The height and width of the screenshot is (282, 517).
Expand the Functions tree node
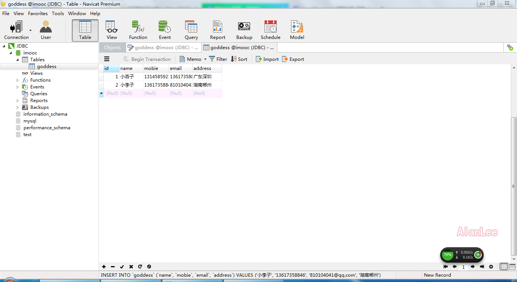coord(18,80)
